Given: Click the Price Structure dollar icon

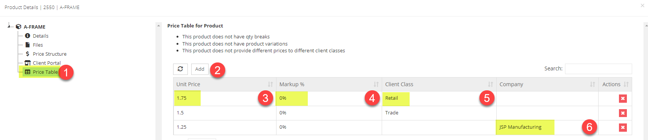Looking at the screenshot, I should tap(28, 54).
